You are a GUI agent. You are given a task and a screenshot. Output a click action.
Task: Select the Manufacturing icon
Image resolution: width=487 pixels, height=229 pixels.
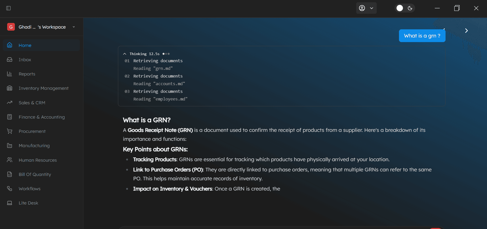[x=9, y=145]
